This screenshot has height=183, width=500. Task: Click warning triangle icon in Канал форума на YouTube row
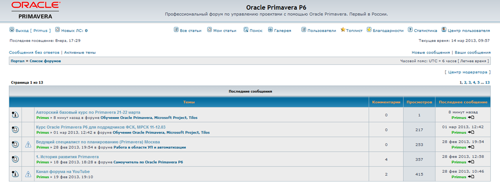click(28, 174)
